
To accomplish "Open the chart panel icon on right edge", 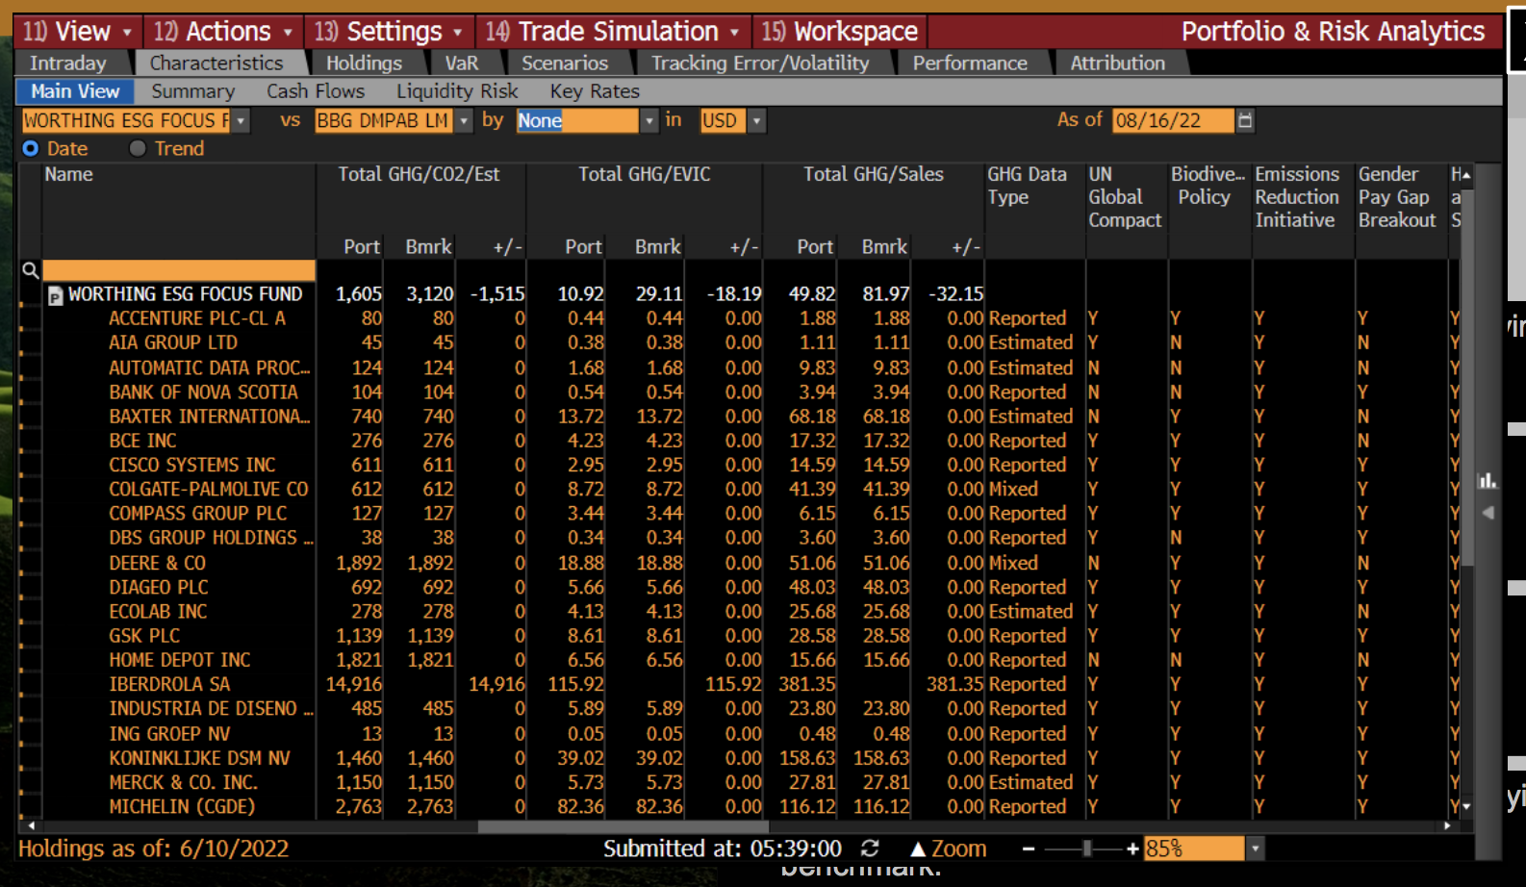I will click(x=1488, y=480).
